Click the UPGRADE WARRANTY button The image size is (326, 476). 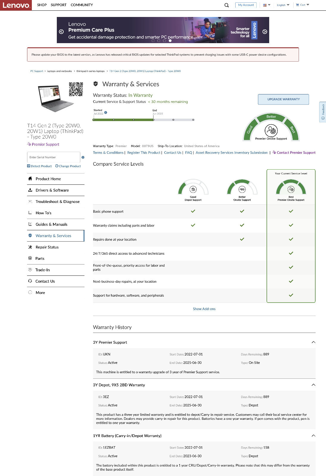click(283, 99)
